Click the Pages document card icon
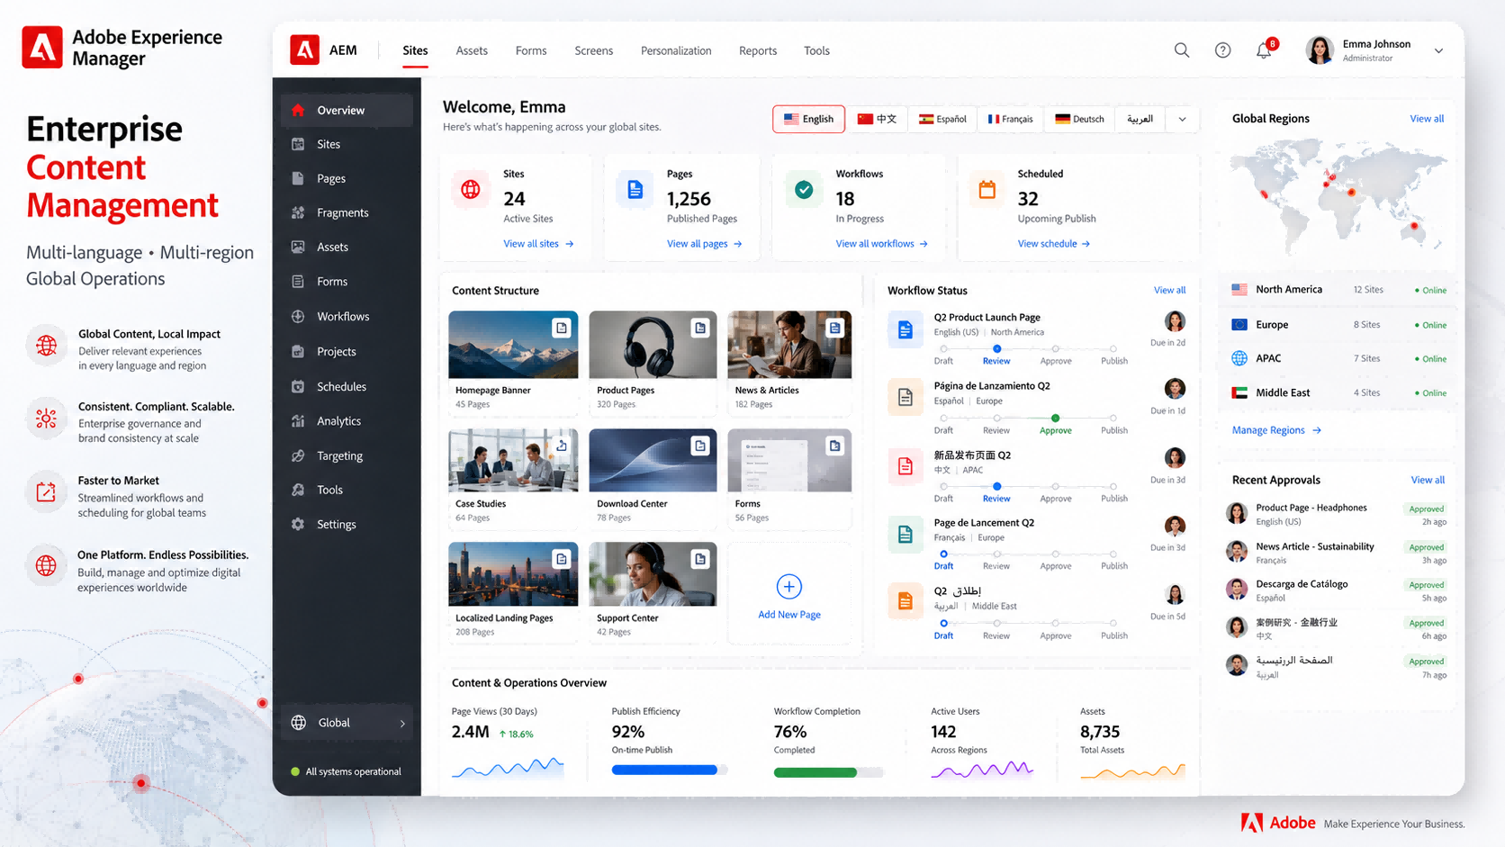Screen dimensions: 1505x847 (635, 190)
